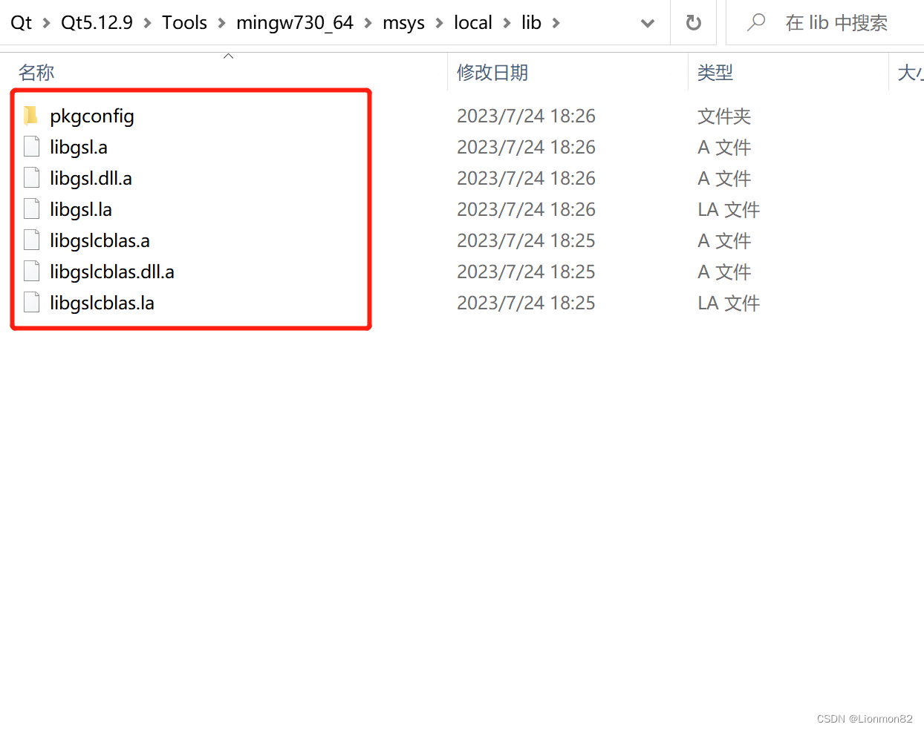Select the libgslcblas.a file entry
Image resolution: width=924 pixels, height=730 pixels.
tap(100, 240)
